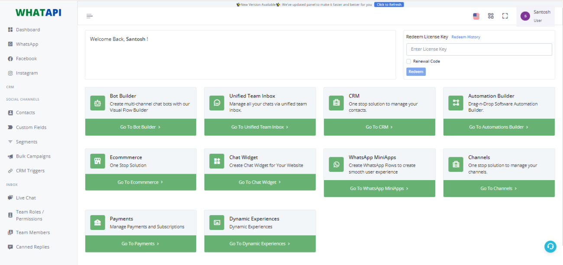Open the US flag language selector
The image size is (563, 265).
coord(476,16)
